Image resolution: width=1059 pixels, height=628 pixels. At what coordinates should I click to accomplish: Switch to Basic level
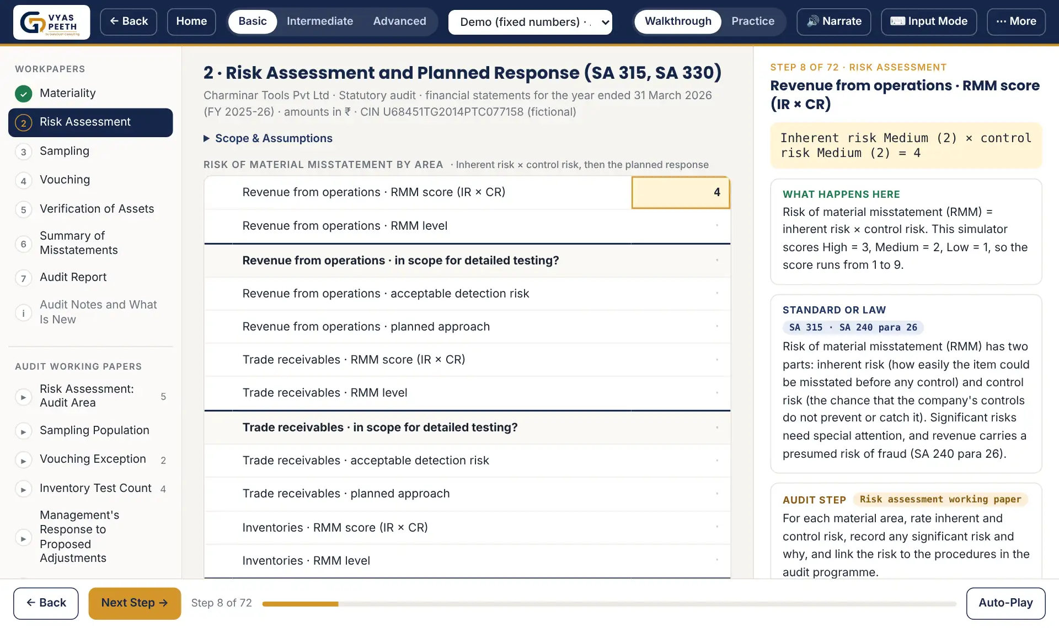pyautogui.click(x=253, y=21)
